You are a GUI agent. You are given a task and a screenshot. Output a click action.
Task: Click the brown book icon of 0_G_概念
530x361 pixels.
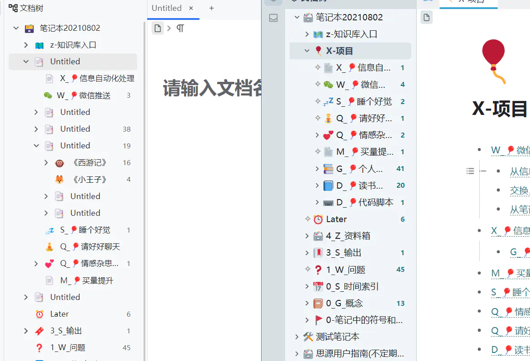pos(318,304)
